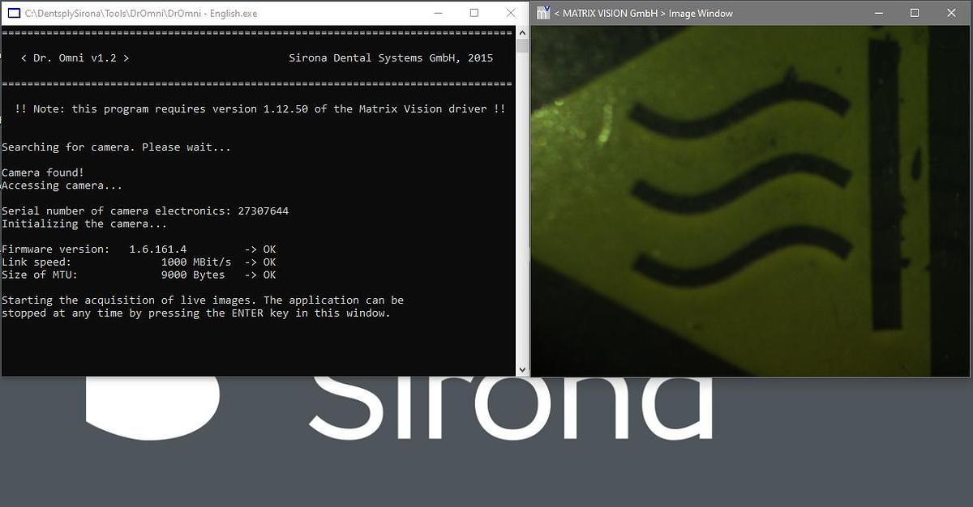
Task: Maximize the MATRIX VISION Image Window
Action: 915,13
